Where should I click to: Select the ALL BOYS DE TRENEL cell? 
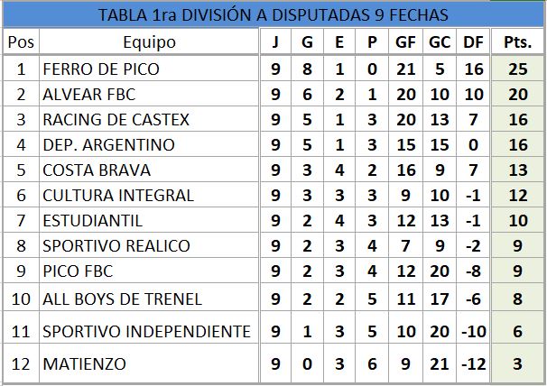122,299
